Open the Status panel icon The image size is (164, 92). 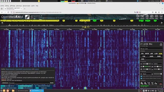142,17
